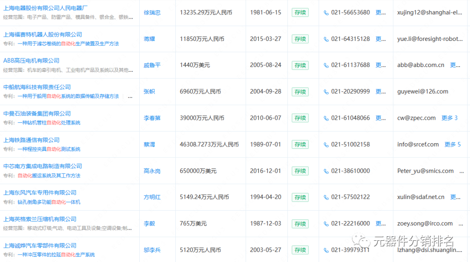Click 存续 status badge in 1981-06-15 row
This screenshot has width=470, height=262.
300,13
